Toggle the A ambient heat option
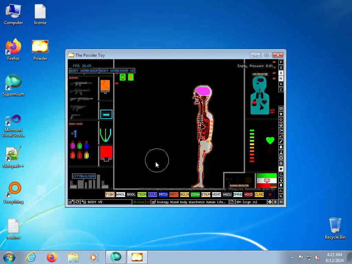This screenshot has height=264, width=352. pyautogui.click(x=281, y=84)
